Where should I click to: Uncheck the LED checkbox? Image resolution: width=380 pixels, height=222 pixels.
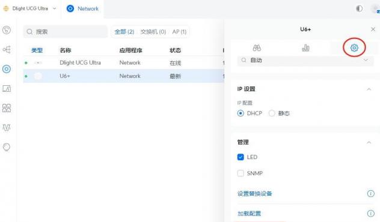pyautogui.click(x=241, y=157)
